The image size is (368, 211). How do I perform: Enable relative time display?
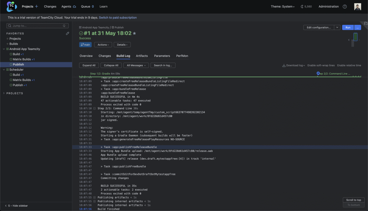coord(349,65)
